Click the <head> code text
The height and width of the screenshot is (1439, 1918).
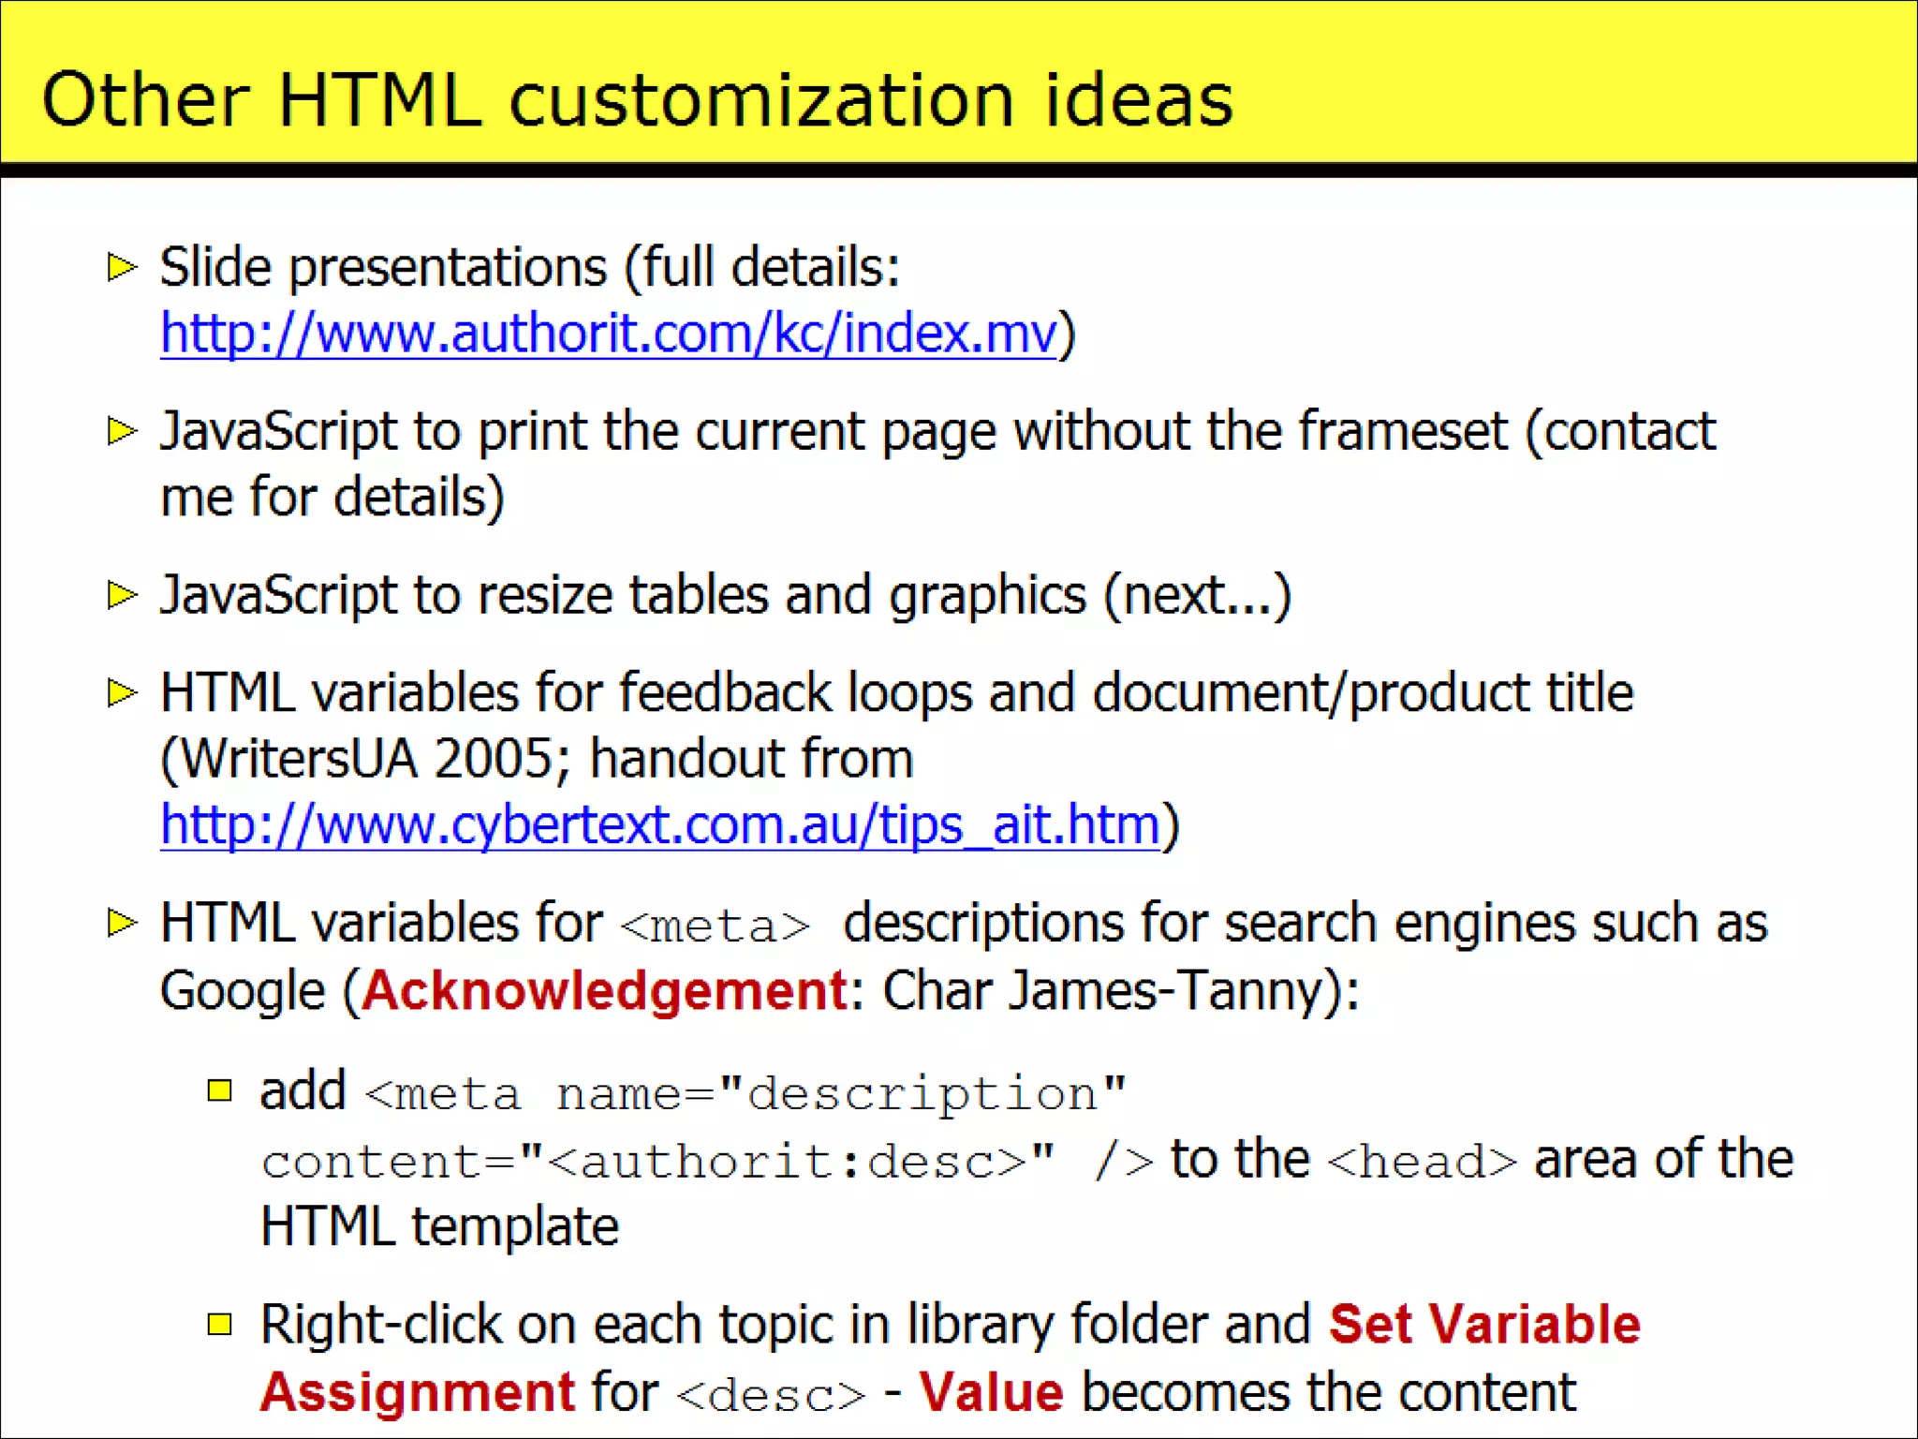click(1422, 1162)
